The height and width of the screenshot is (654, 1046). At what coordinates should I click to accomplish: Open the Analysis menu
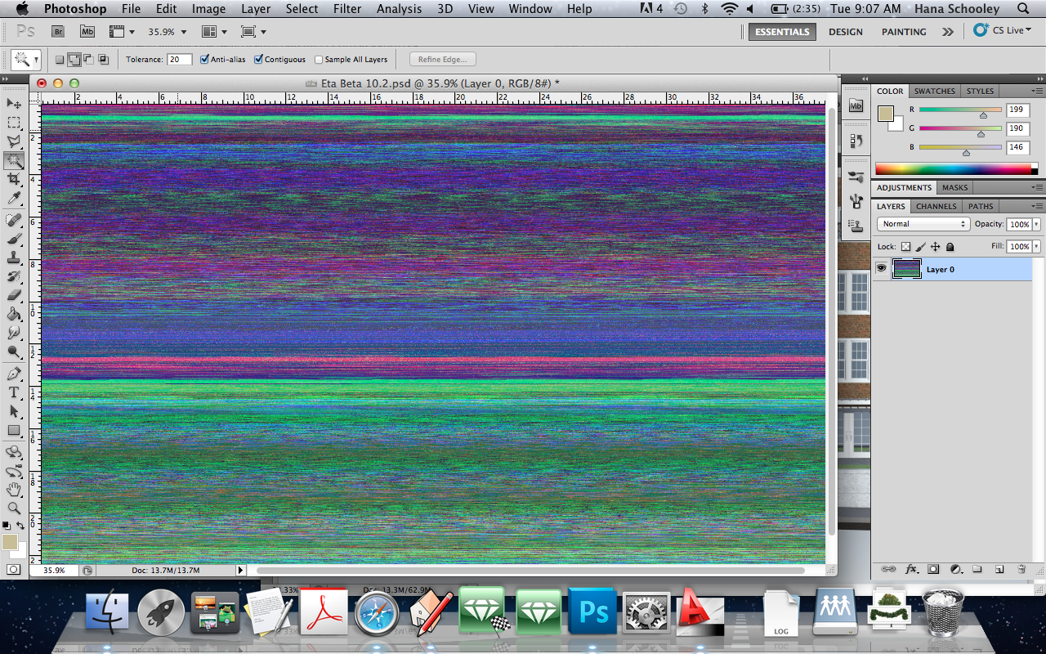400,9
